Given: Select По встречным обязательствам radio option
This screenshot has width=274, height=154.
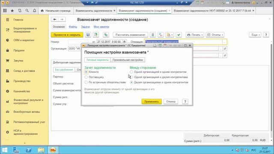Looking at the screenshot, I should [x=86, y=82].
